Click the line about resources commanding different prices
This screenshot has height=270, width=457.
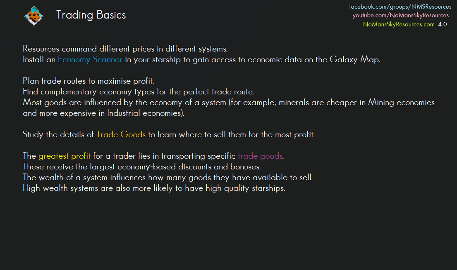125,49
